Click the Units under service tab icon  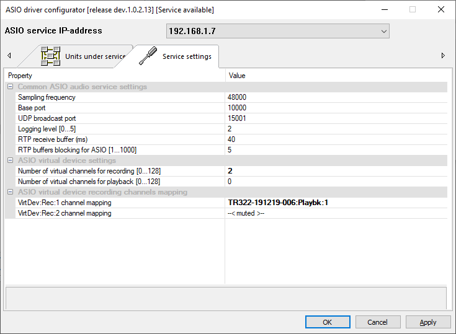51,56
